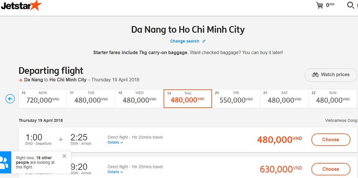Select Monday 16 fare 720,000 VND
This screenshot has height=178, width=358.
tap(43, 99)
